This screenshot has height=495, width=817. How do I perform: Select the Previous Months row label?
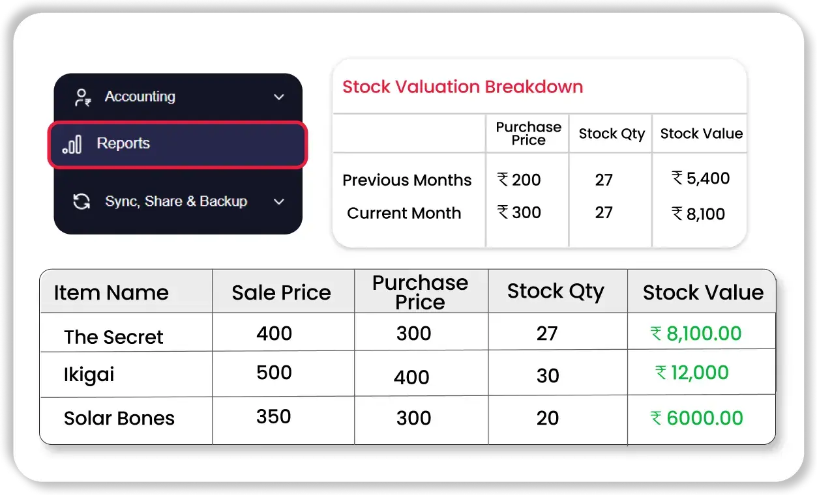point(407,180)
